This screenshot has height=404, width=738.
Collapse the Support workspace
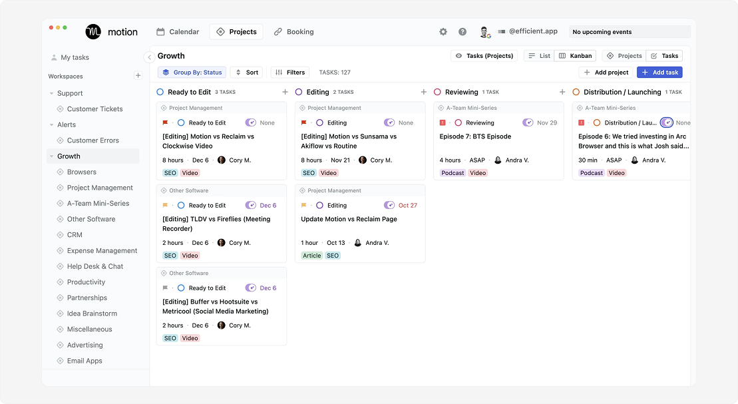click(x=51, y=93)
